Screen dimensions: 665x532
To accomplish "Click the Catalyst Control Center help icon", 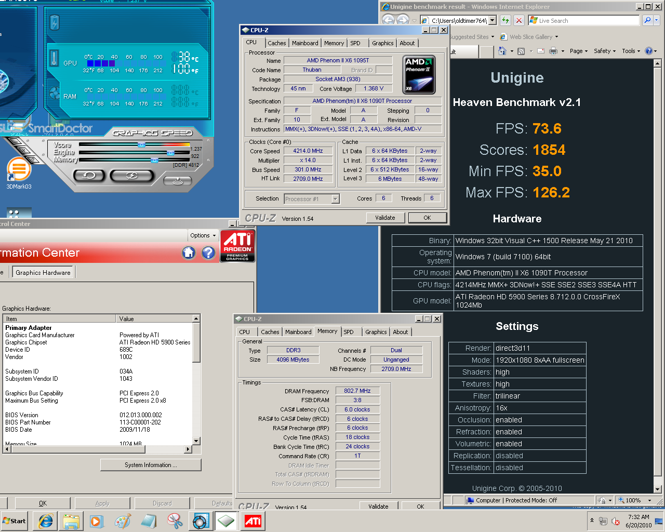I will click(208, 253).
